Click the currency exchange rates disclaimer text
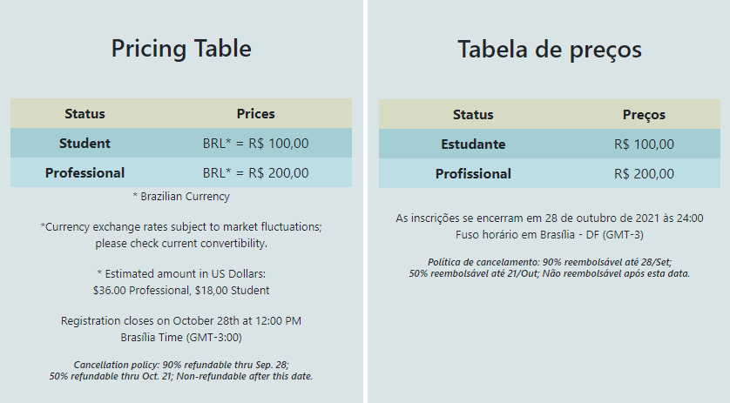The height and width of the screenshot is (403, 730). click(x=181, y=235)
